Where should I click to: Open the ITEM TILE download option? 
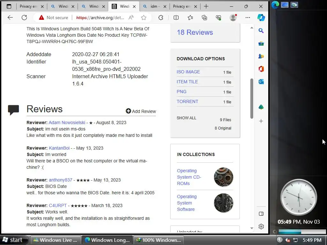(187, 82)
